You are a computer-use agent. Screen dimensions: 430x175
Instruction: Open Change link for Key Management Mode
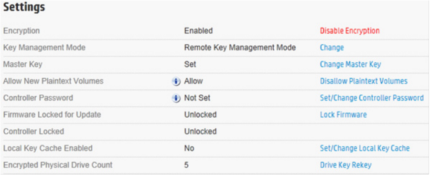coord(332,48)
